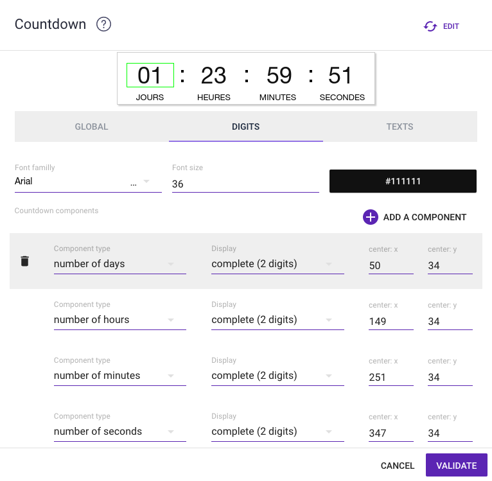Click the Add a Component label
This screenshot has width=492, height=481.
(x=425, y=217)
